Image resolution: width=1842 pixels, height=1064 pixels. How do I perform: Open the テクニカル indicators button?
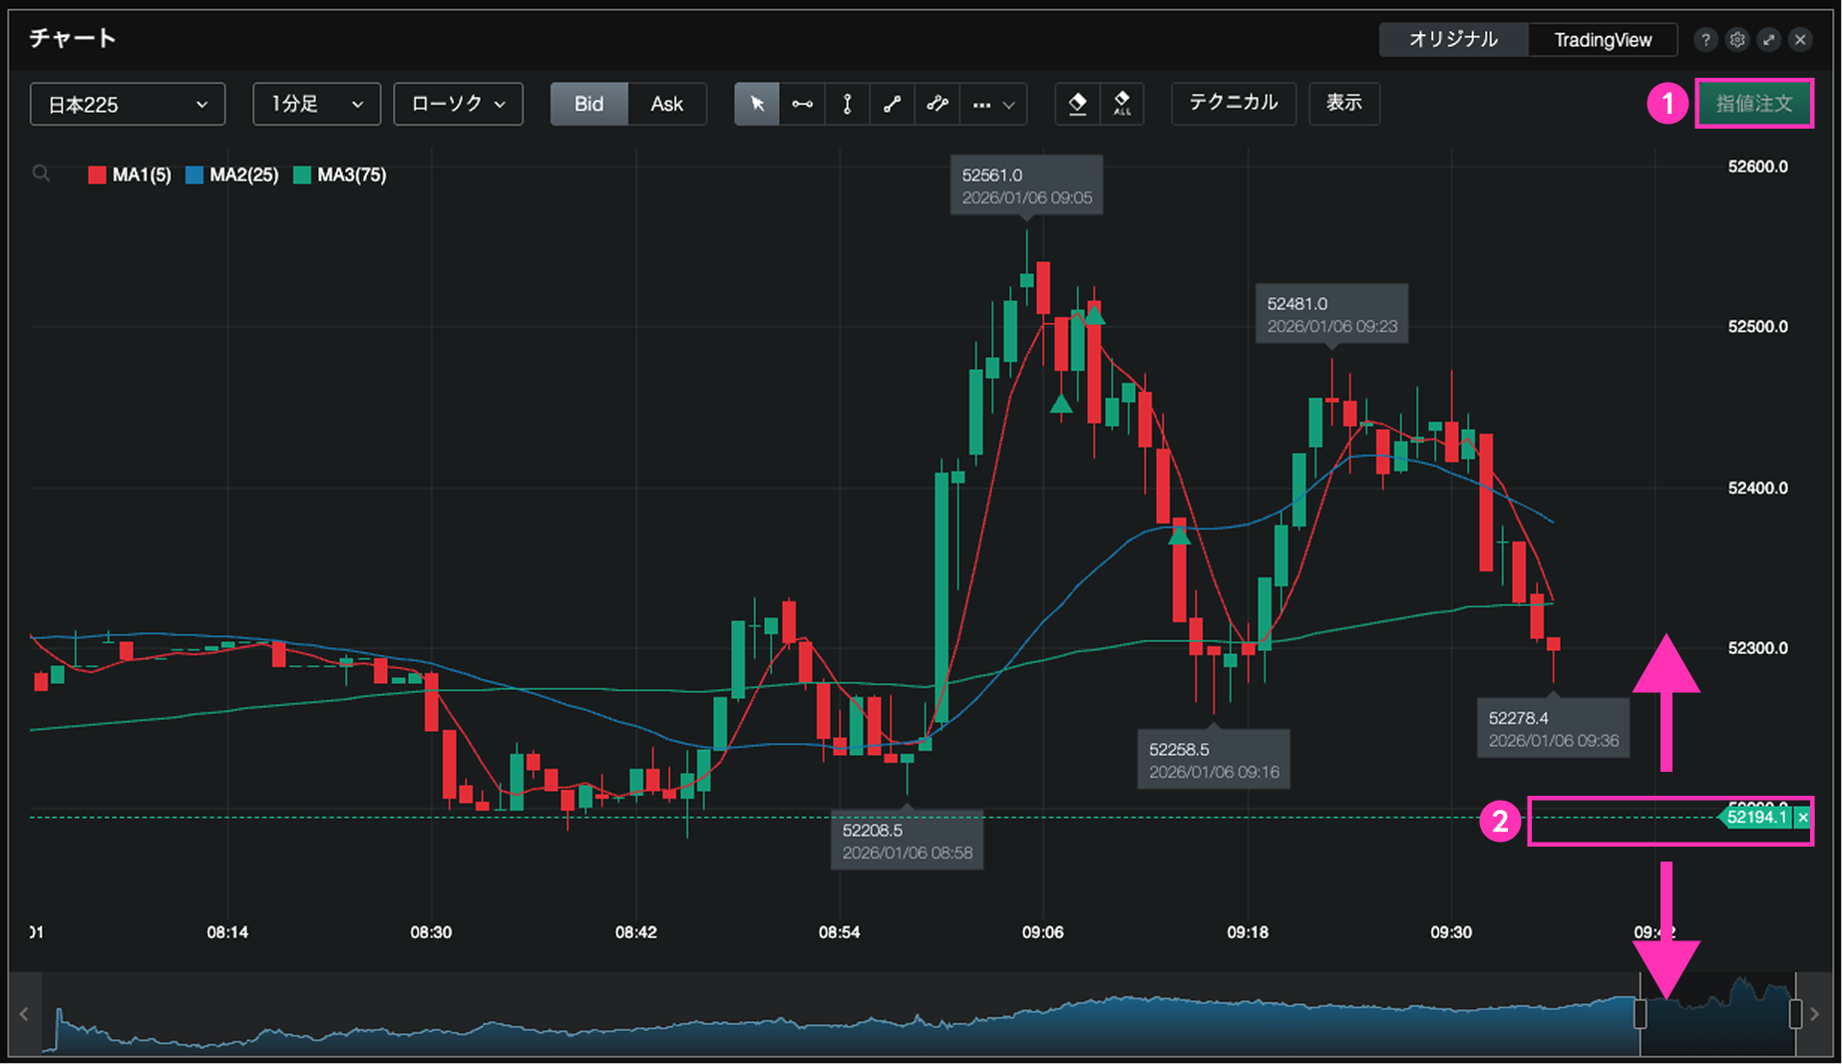1233,104
